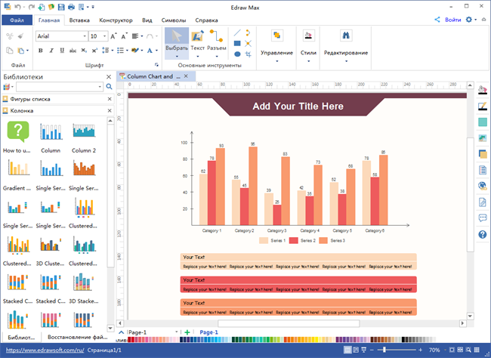491x358 pixels.
Task: Toggle italic formatting
Action: 51,51
